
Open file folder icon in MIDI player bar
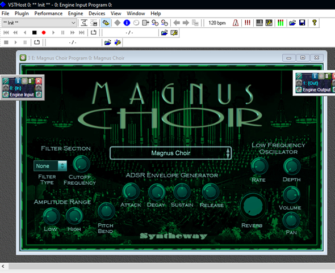tap(164, 33)
